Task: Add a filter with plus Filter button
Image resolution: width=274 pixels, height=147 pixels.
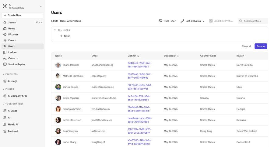Action: tap(65, 36)
